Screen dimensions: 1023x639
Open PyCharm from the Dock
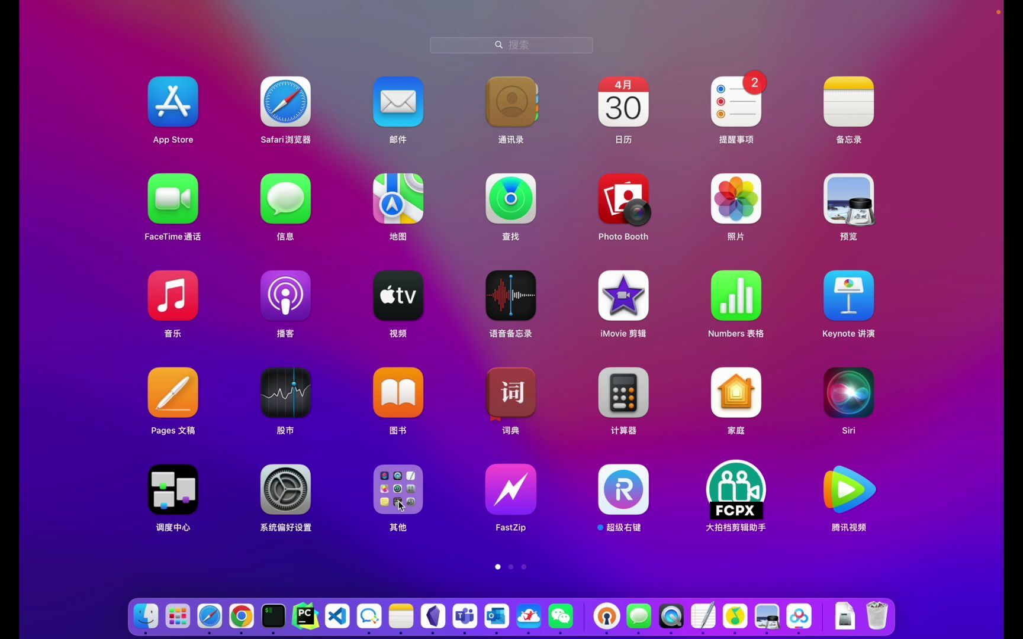point(305,617)
